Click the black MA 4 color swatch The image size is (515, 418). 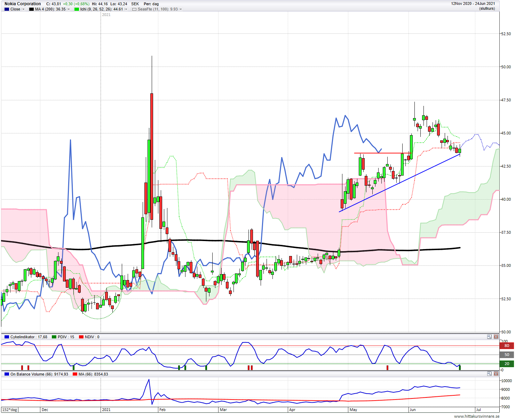[31, 9]
